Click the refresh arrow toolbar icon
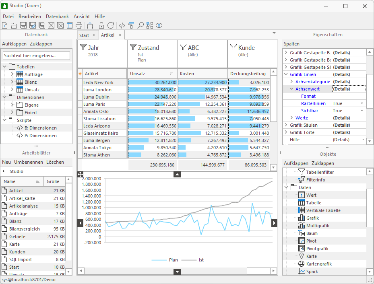Screen dimensions: 374x284 111,25
